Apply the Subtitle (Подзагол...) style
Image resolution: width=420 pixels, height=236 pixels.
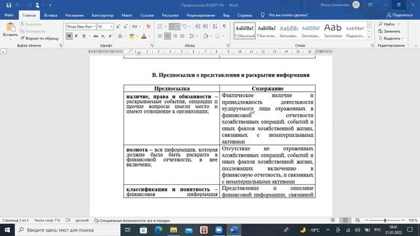355,31
